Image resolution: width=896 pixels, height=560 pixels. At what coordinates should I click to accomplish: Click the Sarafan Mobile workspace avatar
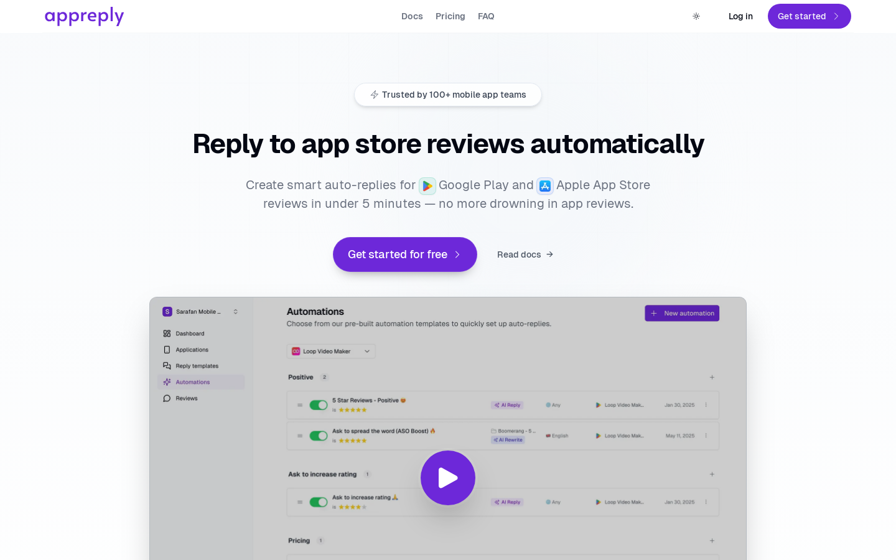coord(167,312)
